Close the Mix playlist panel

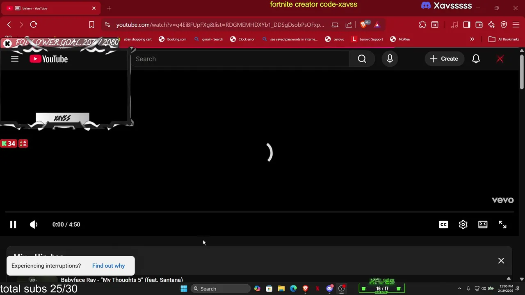pos(501,261)
